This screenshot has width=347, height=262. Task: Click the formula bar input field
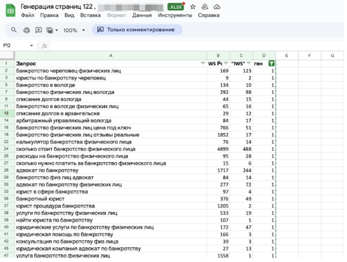point(185,46)
